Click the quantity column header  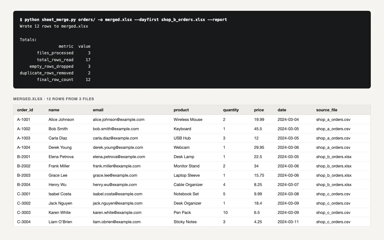[x=231, y=110]
